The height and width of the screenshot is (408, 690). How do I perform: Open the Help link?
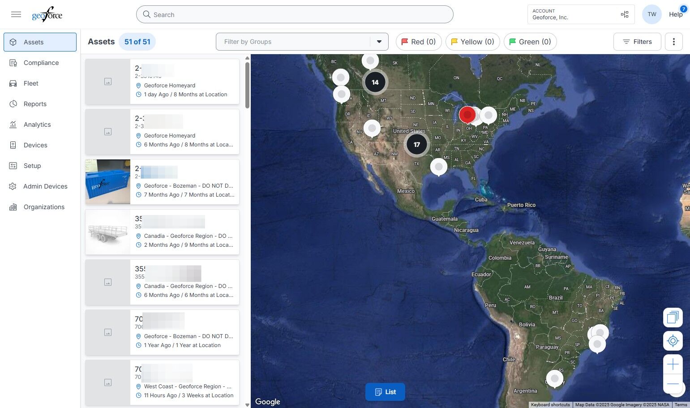[676, 14]
